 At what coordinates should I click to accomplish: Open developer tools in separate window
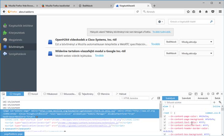pyautogui.click(x=218, y=94)
